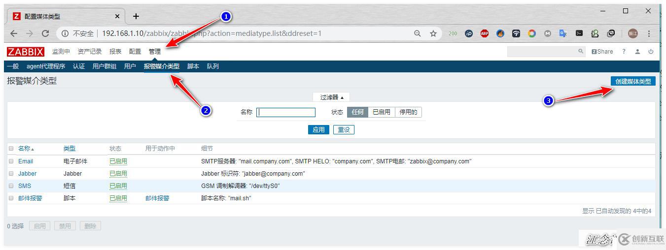
Task: Reload the Zabbix page
Action: point(45,33)
